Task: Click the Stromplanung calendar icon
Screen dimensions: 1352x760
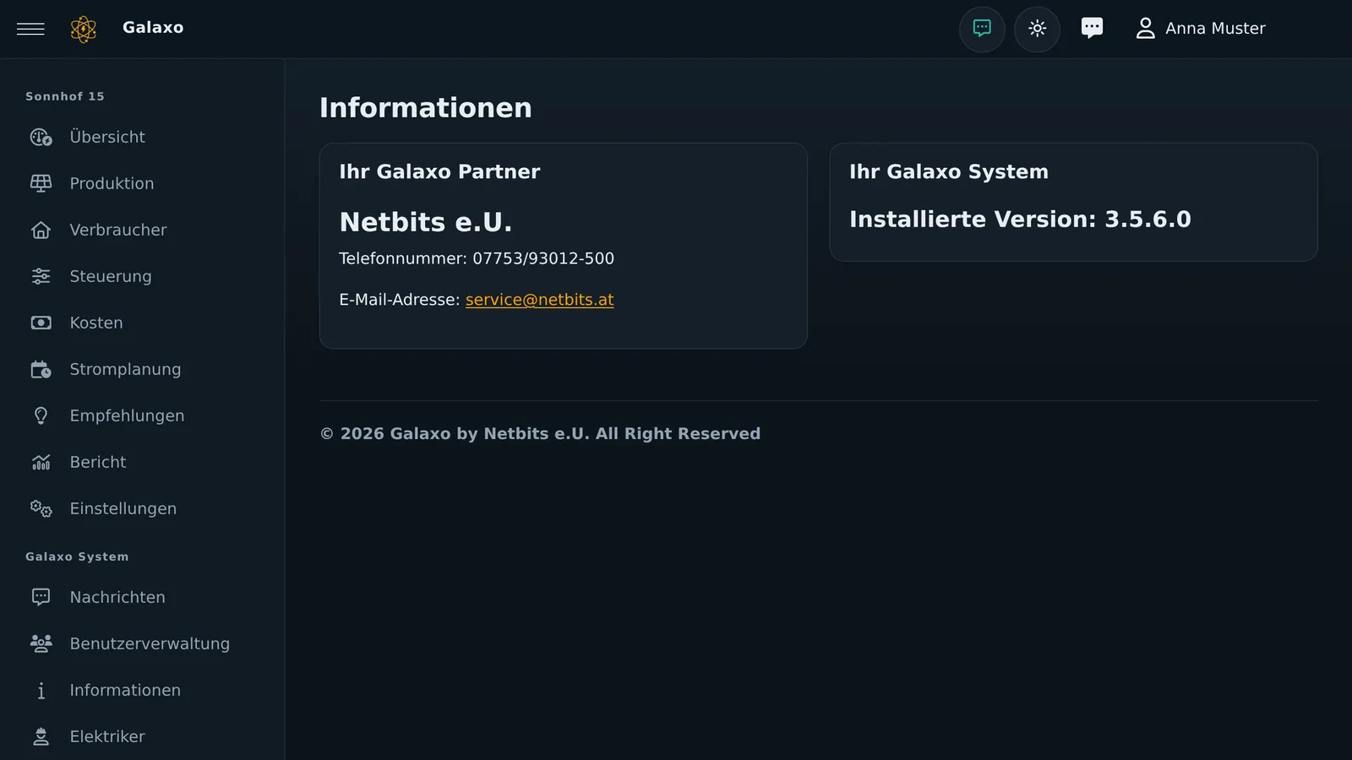Action: pos(41,369)
